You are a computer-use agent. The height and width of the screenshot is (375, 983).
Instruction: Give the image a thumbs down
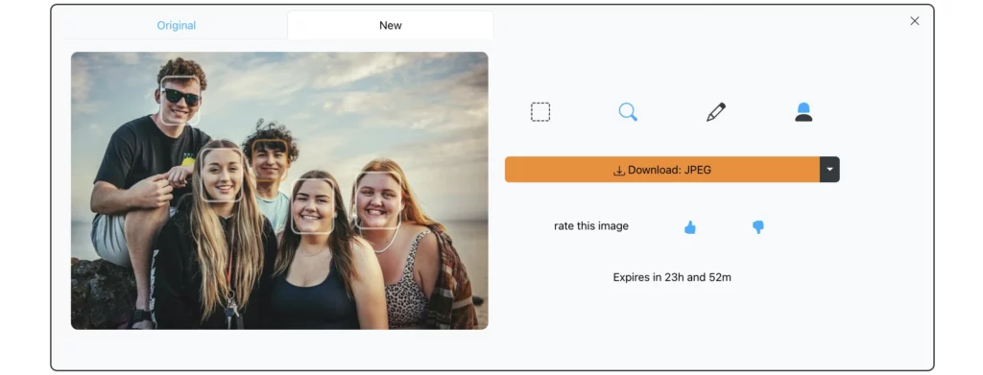tap(758, 227)
